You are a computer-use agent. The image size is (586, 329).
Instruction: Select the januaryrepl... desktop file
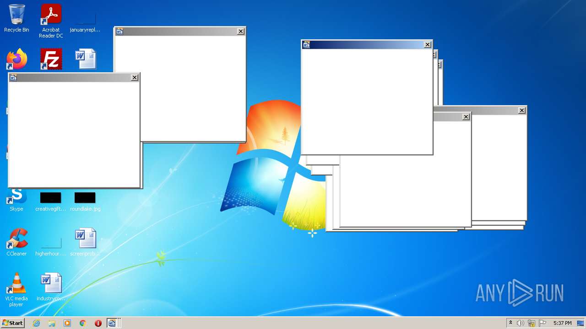pyautogui.click(x=85, y=21)
